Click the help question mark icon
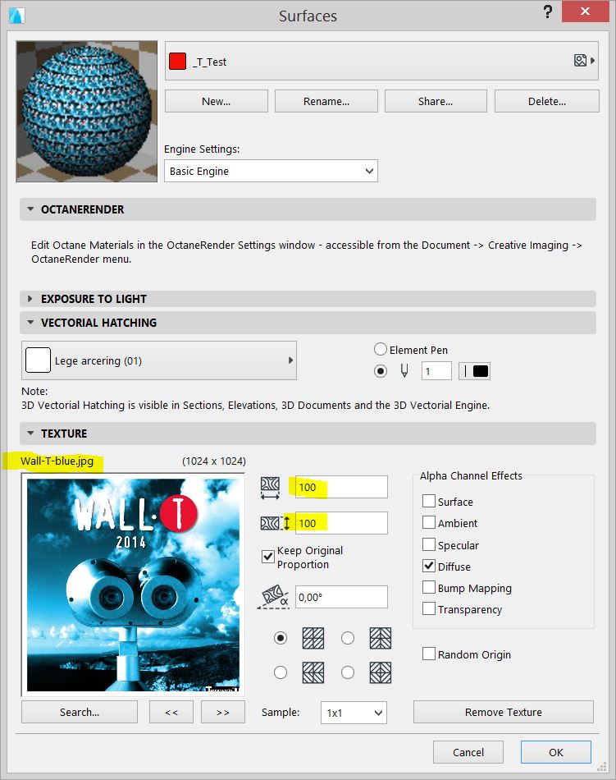 coord(547,11)
